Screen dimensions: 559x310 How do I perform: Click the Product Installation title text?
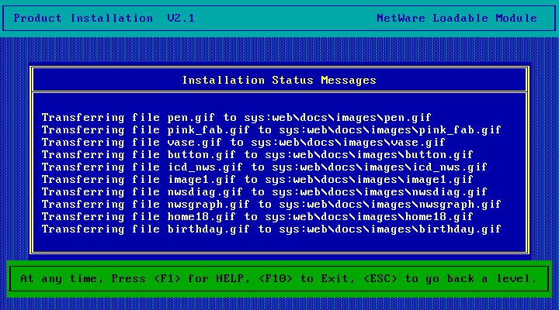point(83,18)
